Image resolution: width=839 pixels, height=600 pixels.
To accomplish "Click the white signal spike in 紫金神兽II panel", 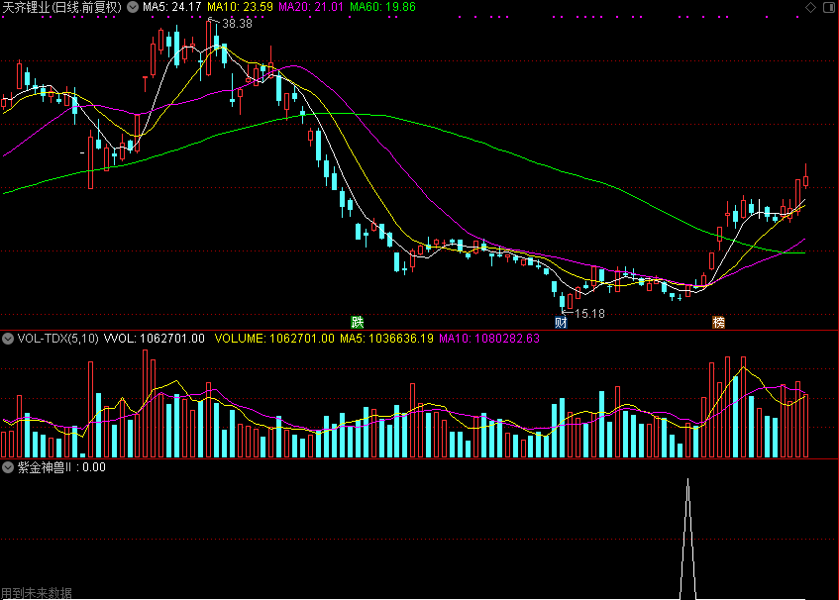I will point(688,539).
